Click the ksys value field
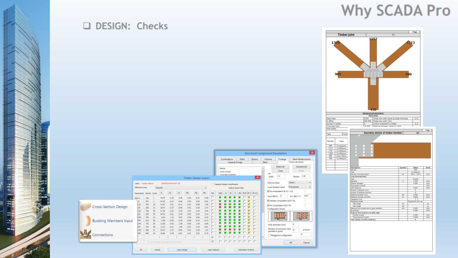The width and height of the screenshot is (458, 258). click(284, 196)
